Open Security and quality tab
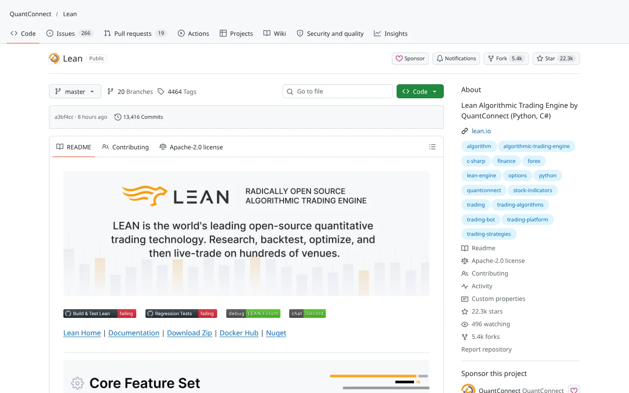 tap(330, 34)
